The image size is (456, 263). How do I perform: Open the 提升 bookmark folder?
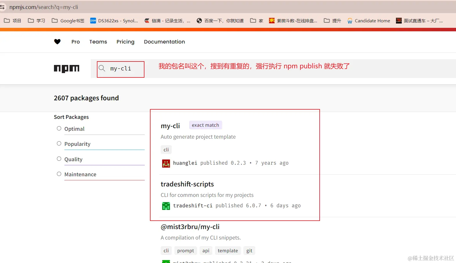tap(332, 21)
